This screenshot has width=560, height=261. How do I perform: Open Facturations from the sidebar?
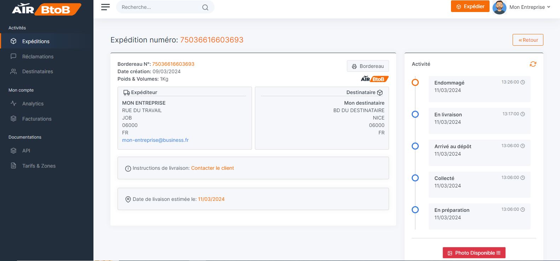37,119
